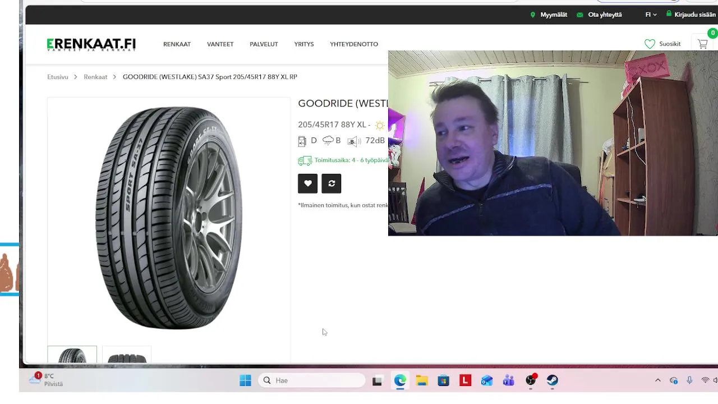The width and height of the screenshot is (718, 404).
Task: Click the 205/45R17 88Y XL size text
Action: (x=332, y=125)
